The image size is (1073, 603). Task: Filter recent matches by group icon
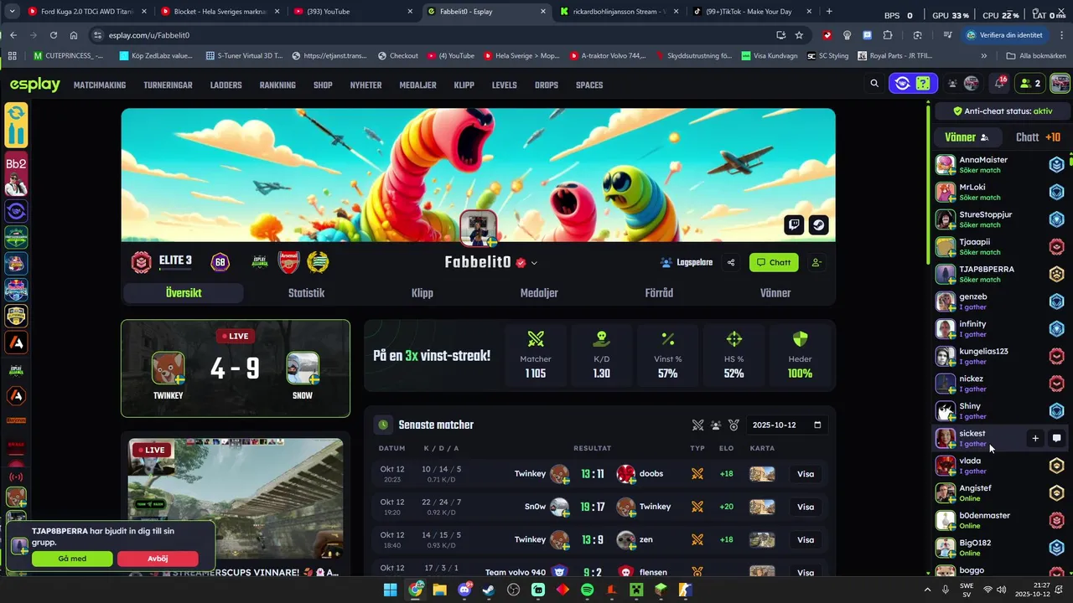[716, 425]
